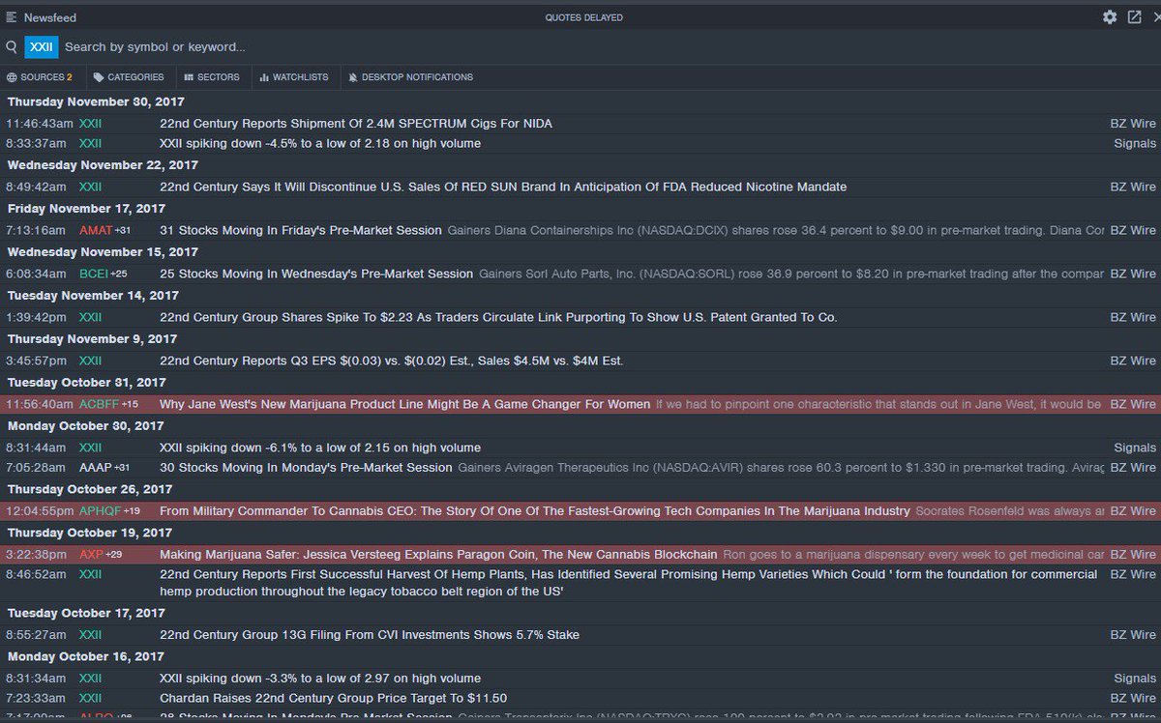Viewport: 1161px width, 723px height.
Task: Open XXII spiking down -6.1% signal
Action: tap(320, 448)
